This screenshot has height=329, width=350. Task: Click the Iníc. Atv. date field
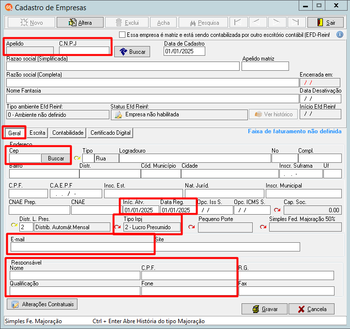coord(141,210)
